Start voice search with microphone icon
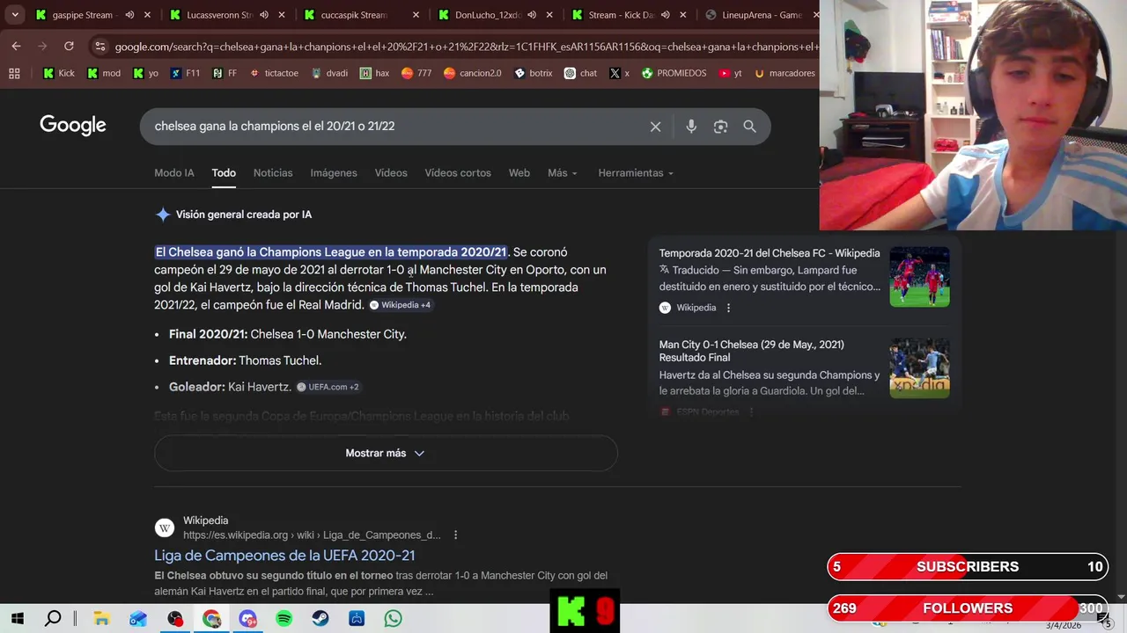This screenshot has height=633, width=1127. coord(691,127)
